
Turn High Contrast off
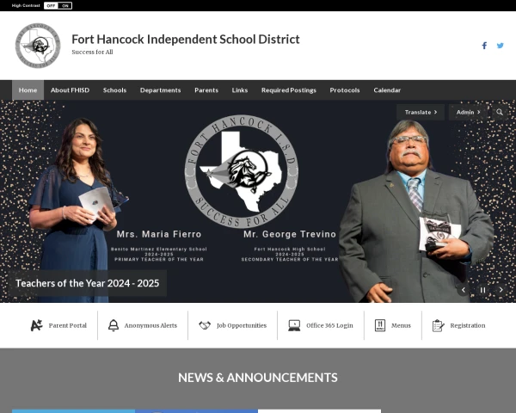(51, 6)
